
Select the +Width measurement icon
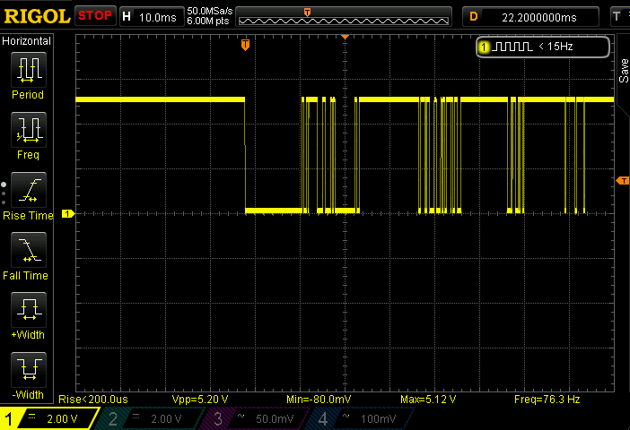point(28,311)
